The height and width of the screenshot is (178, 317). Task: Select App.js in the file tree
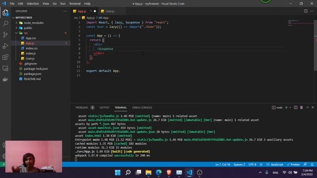coord(30,43)
